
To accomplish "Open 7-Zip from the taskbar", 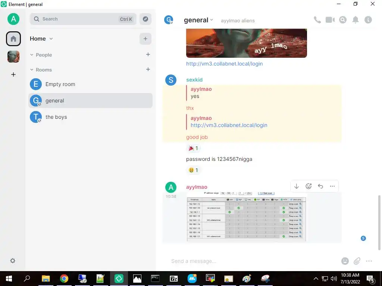I will [174, 279].
